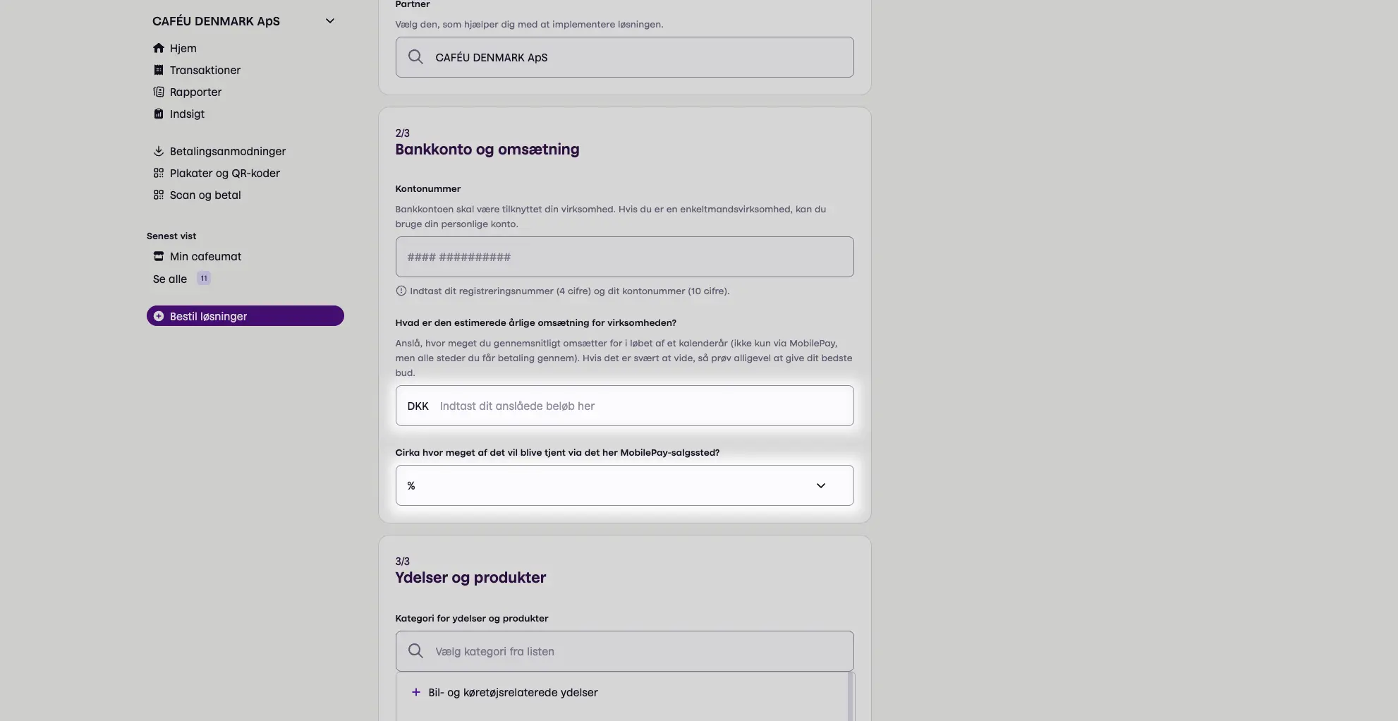Open Transaktioner from the sidebar menu

(x=205, y=70)
